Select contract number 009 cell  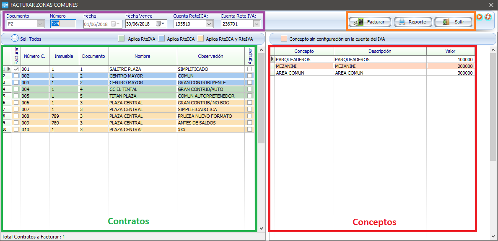click(35, 123)
